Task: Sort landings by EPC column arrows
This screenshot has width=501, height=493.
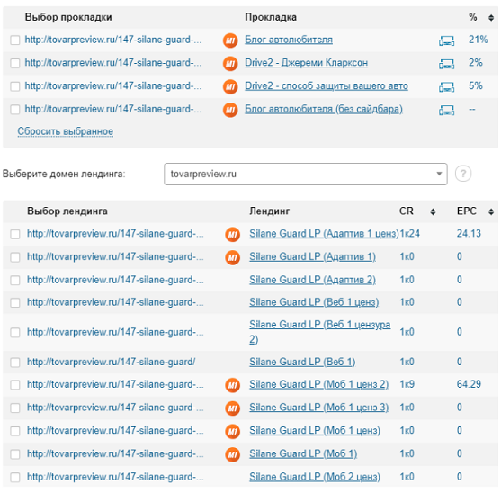Action: [x=491, y=211]
